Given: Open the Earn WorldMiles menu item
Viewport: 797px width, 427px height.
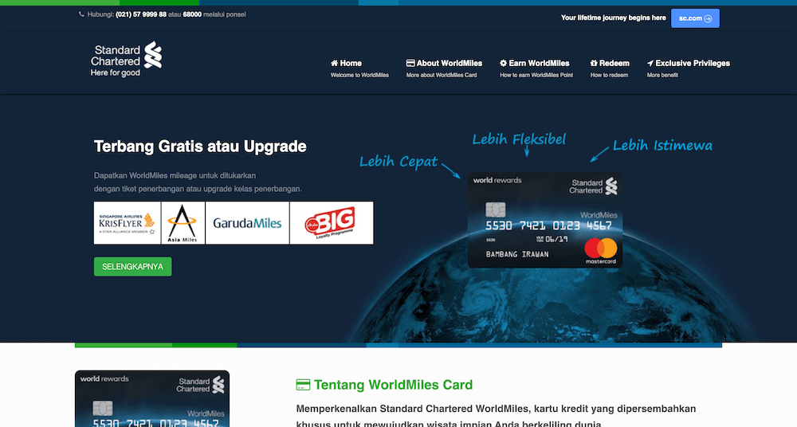Looking at the screenshot, I should coord(536,69).
